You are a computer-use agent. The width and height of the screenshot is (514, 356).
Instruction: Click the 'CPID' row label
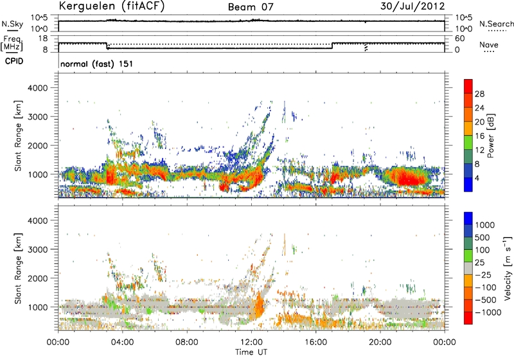point(14,61)
